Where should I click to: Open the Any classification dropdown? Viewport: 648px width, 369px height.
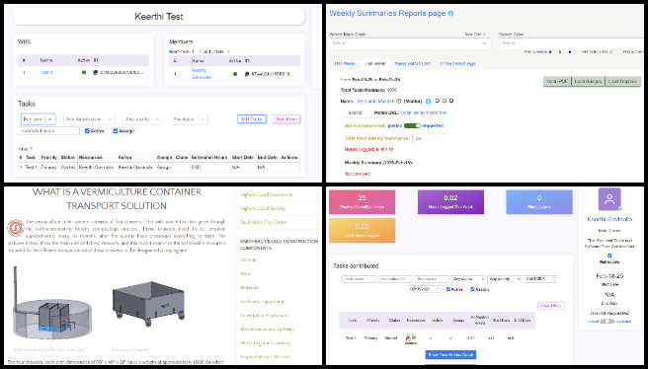tap(89, 118)
